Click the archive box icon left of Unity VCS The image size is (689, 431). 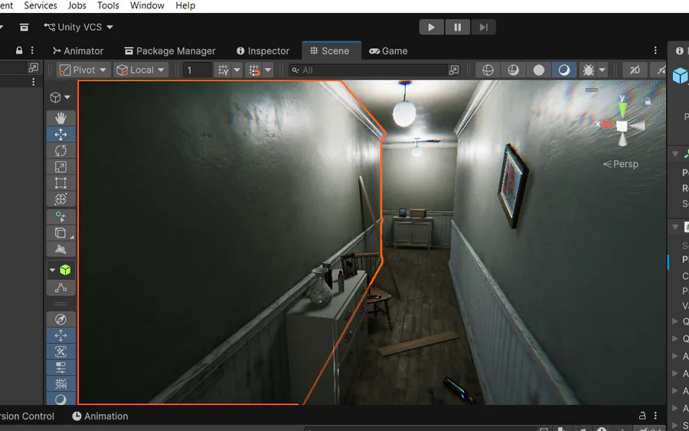coord(24,28)
